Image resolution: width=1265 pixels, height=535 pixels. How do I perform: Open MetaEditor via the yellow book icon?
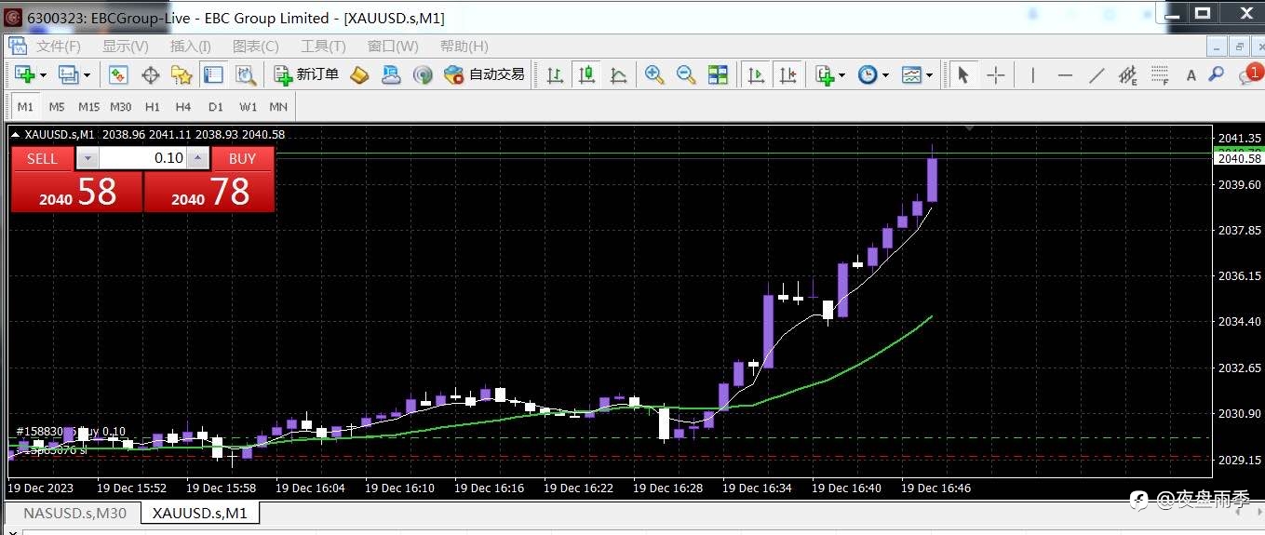point(359,75)
